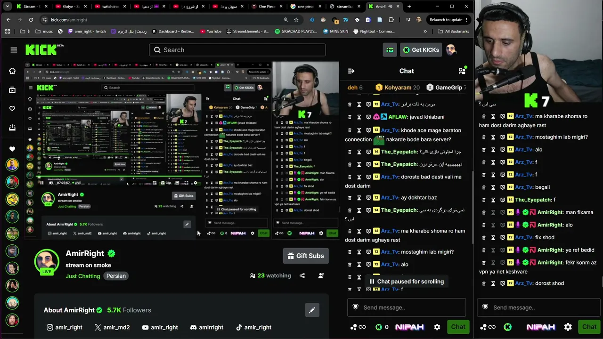Image resolution: width=603 pixels, height=339 pixels.
Task: Open the 'Just Chatting' category link
Action: coord(83,276)
